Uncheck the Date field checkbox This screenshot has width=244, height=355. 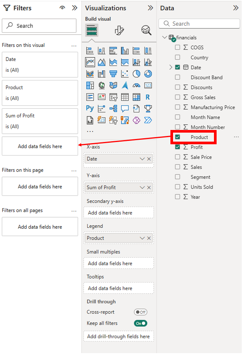(x=178, y=67)
